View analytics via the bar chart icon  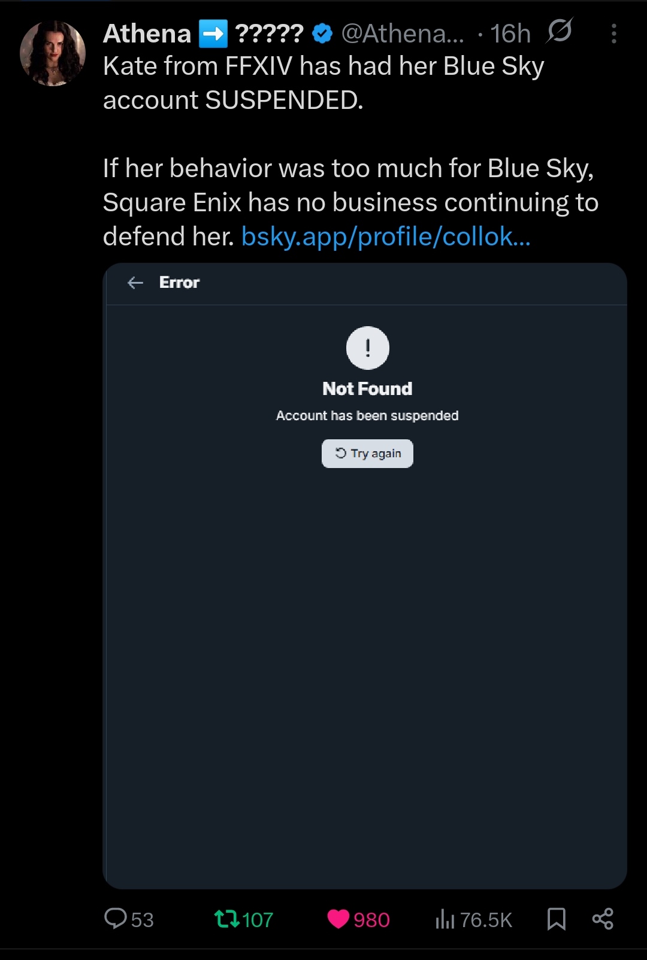(x=445, y=919)
